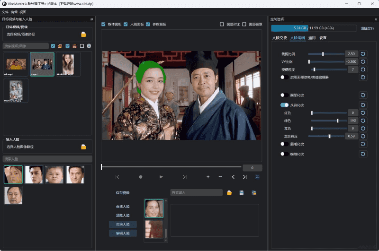Viewport: 379px width, 251px height.
Task: Enable the 面部化妆 switch
Action: (285, 95)
